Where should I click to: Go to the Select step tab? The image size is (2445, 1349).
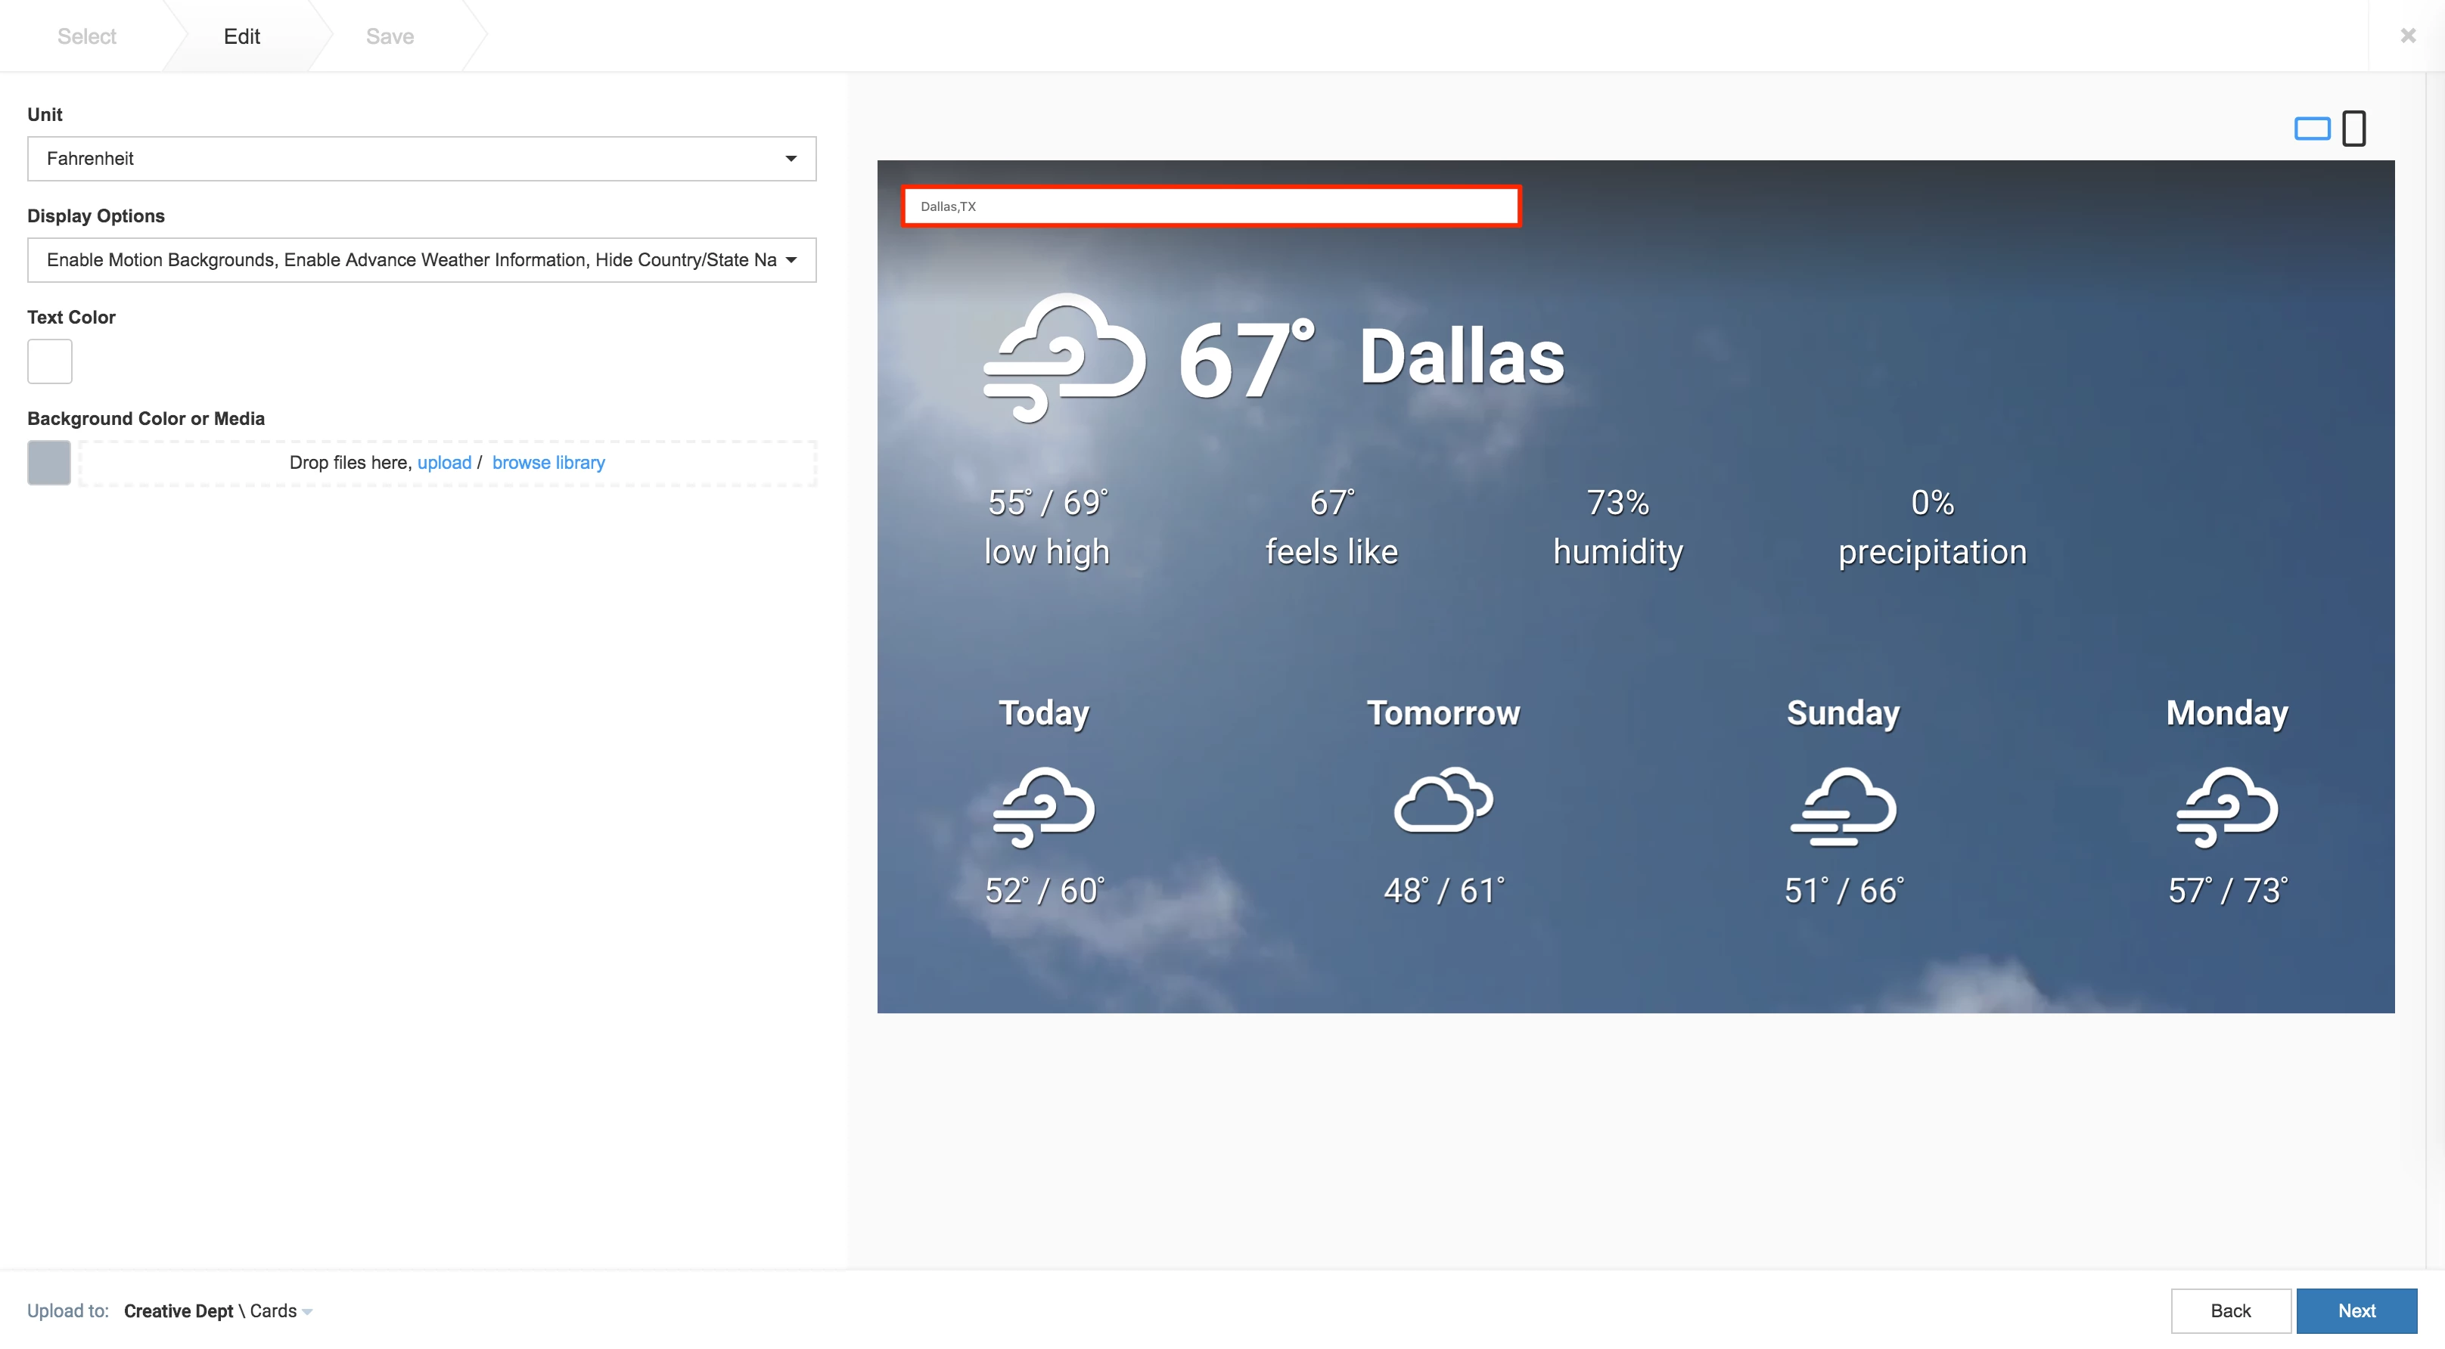click(86, 36)
